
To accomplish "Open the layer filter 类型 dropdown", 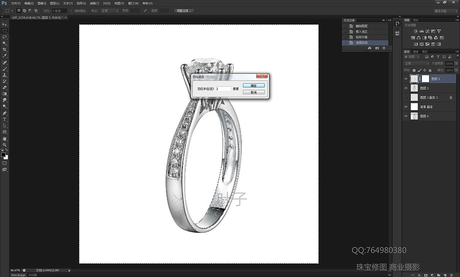I will point(412,57).
